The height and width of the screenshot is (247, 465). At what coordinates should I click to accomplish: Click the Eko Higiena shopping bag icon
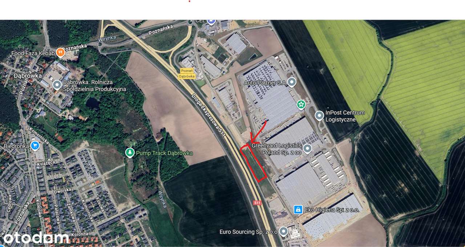tap(298, 209)
